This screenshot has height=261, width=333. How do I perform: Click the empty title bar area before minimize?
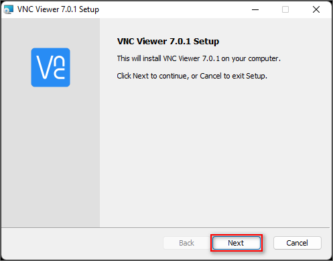tap(172, 9)
